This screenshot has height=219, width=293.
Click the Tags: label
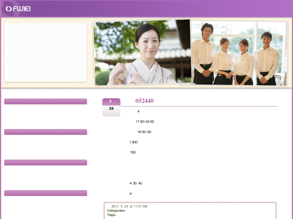[x=112, y=215]
